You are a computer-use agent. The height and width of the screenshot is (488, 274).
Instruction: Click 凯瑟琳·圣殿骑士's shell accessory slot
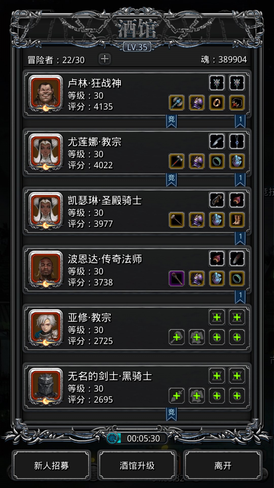[x=237, y=200]
